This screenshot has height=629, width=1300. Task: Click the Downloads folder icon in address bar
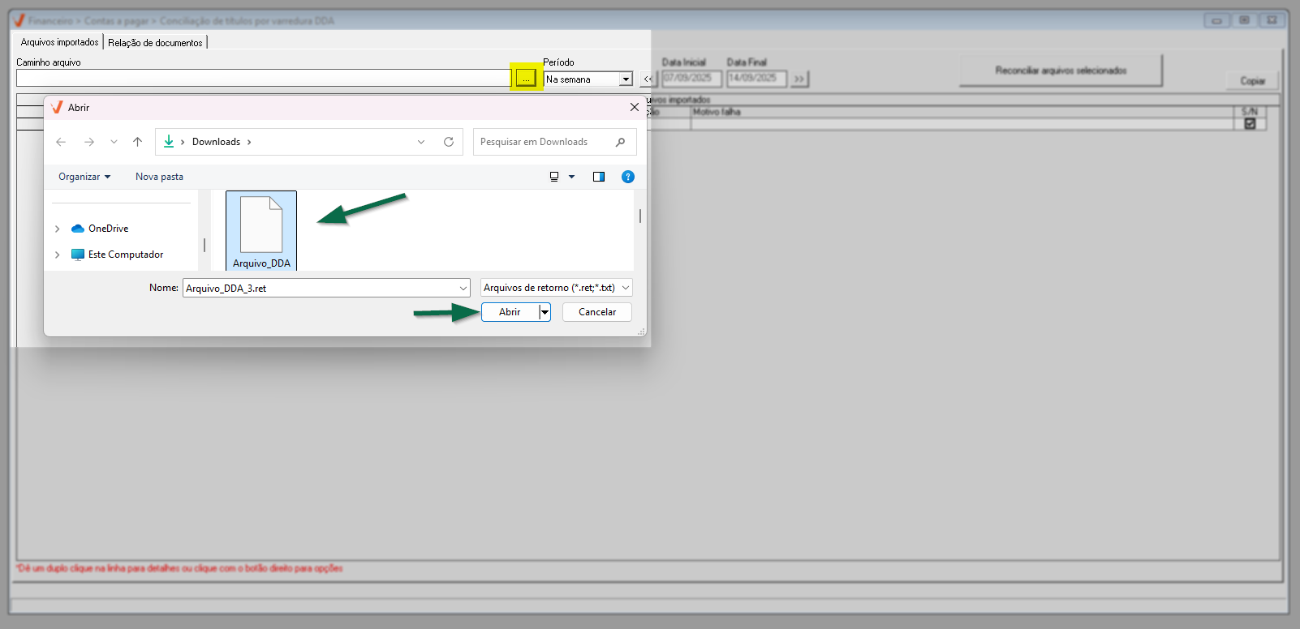tap(169, 142)
